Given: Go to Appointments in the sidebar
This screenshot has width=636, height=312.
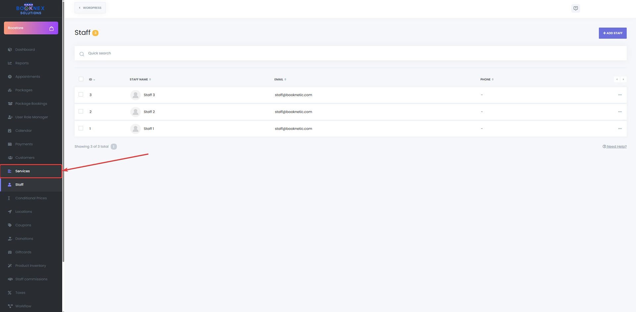Looking at the screenshot, I should coord(27,77).
